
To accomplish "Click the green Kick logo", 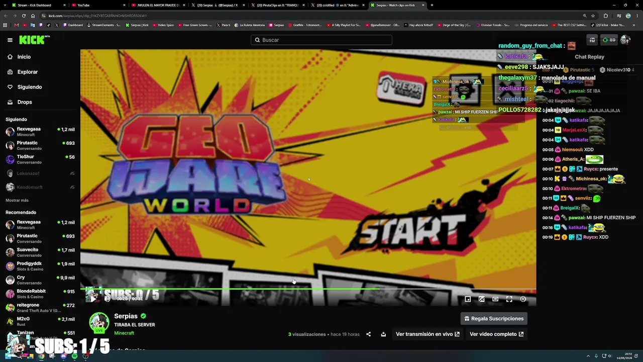I will [x=34, y=40].
